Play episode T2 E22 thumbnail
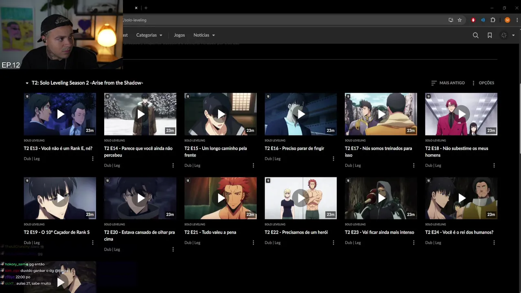Image resolution: width=521 pixels, height=293 pixels. 301,198
